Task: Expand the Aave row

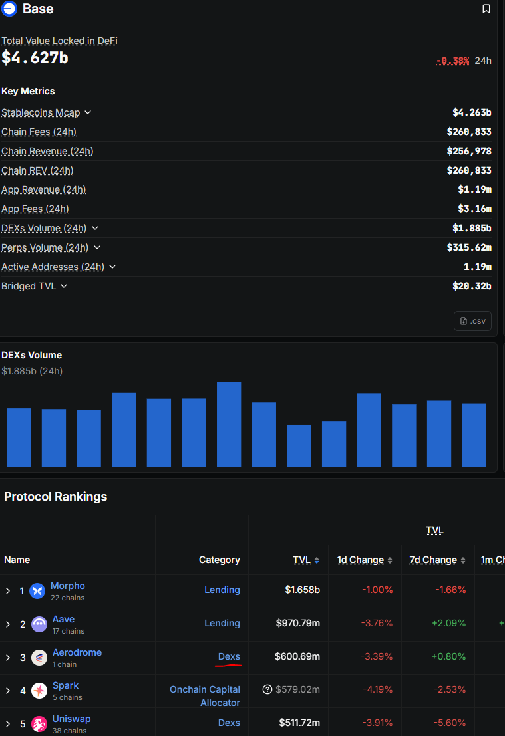Action: pyautogui.click(x=8, y=624)
